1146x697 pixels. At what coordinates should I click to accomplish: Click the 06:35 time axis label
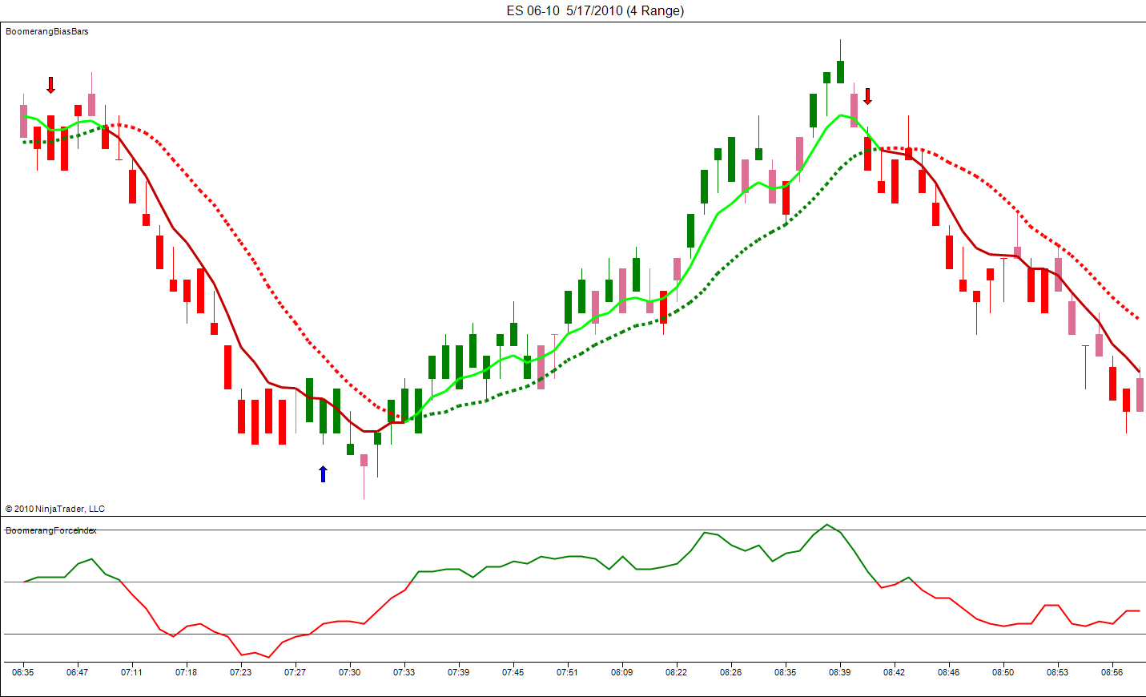point(23,672)
